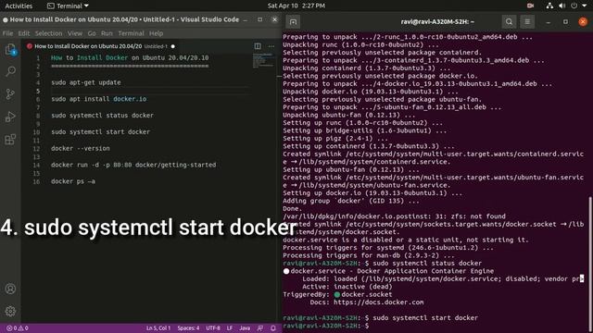The width and height of the screenshot is (593, 333).
Task: Click the feedback icon in status bar
Action: [260, 328]
